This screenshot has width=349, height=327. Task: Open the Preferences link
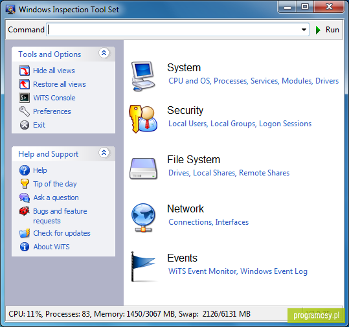coord(52,111)
